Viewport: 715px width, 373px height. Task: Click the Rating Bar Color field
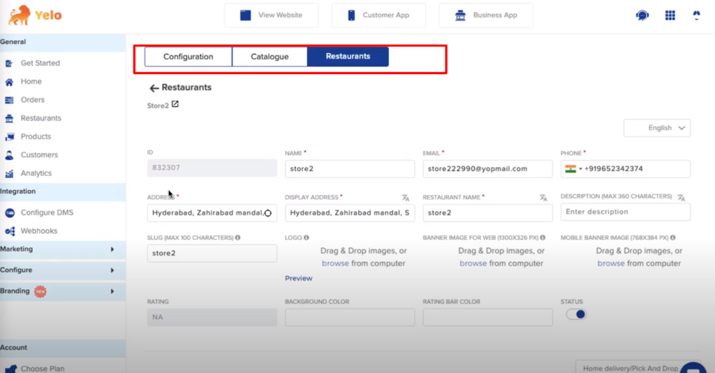(x=487, y=317)
